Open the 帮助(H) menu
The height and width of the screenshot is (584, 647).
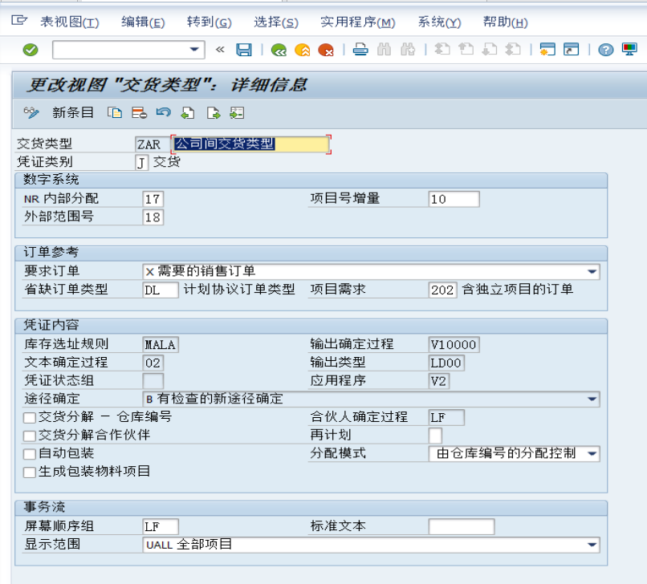tap(506, 22)
